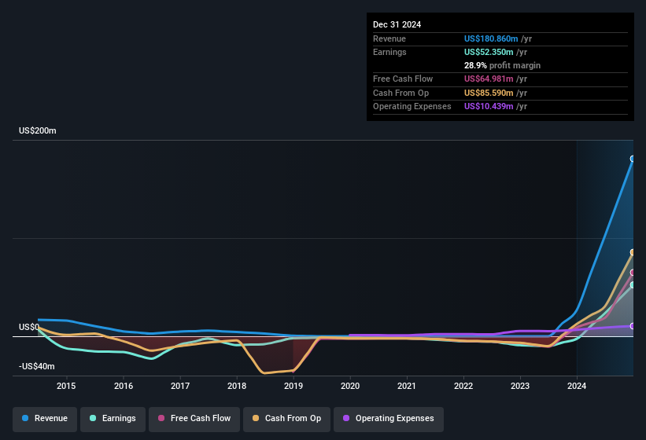
Task: Click the 2018 x-axis label
Action: pos(237,386)
